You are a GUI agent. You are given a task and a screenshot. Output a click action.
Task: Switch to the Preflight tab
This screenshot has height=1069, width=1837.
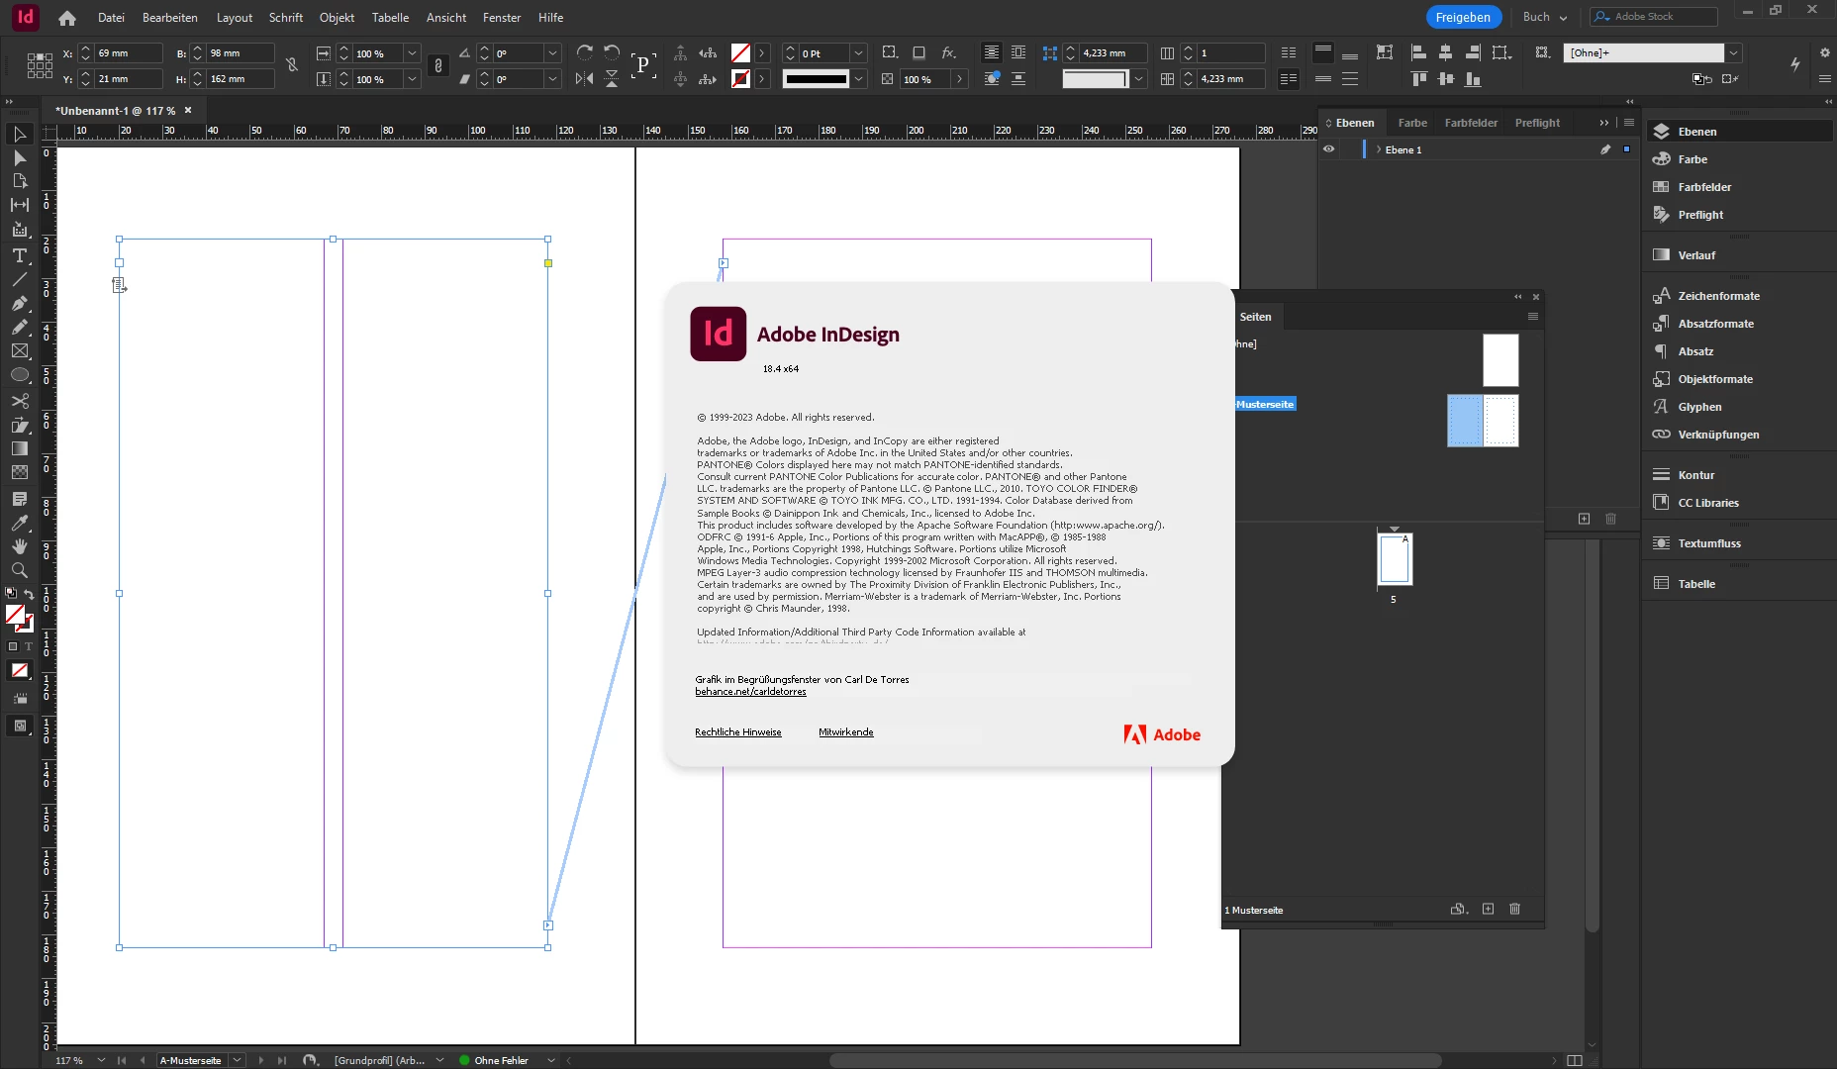pyautogui.click(x=1537, y=123)
